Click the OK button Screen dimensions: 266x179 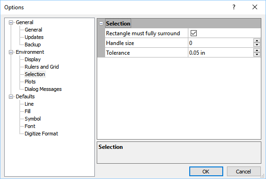(x=206, y=172)
